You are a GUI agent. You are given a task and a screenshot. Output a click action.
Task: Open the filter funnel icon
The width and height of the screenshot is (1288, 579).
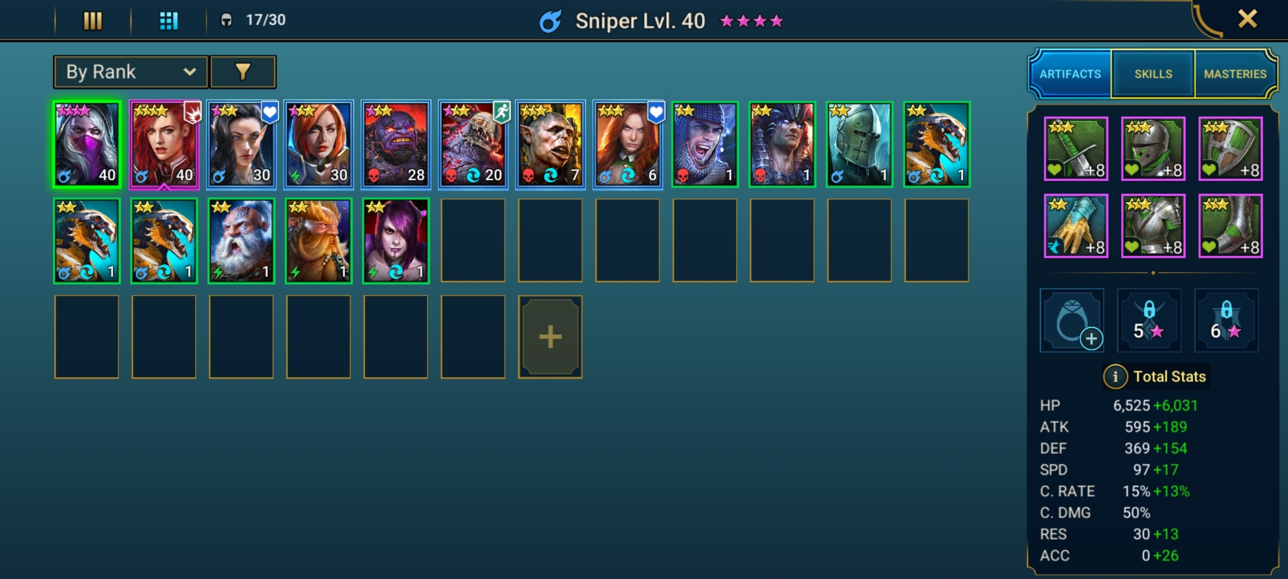243,72
